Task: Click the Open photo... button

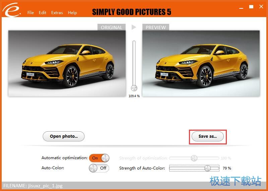Action: point(64,136)
